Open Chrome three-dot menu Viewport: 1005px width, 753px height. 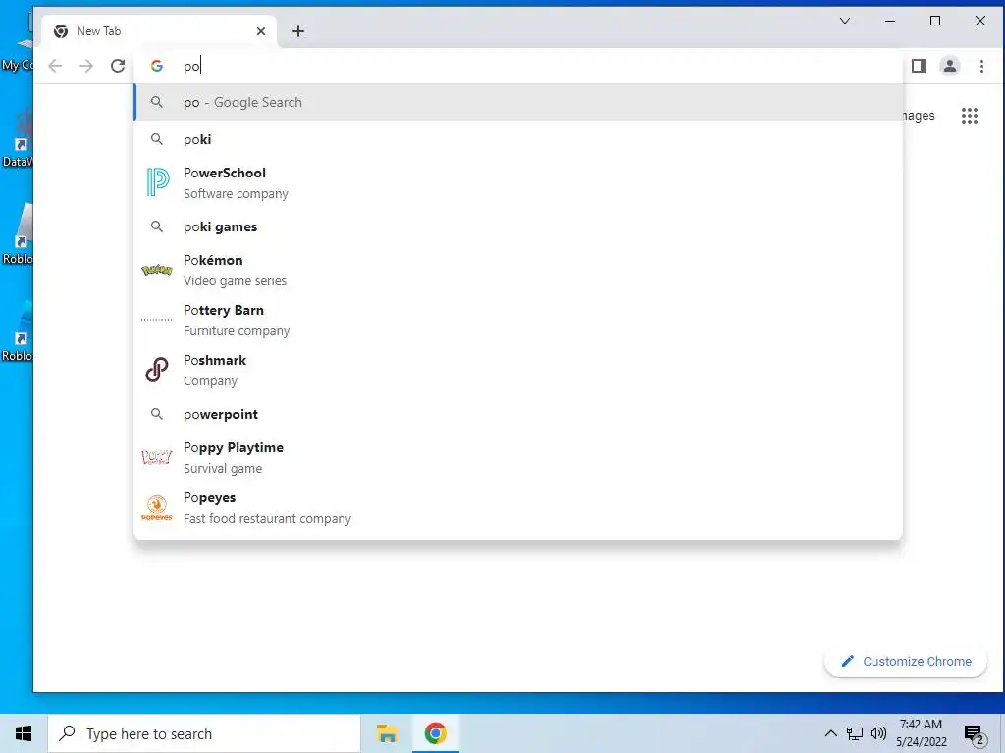[981, 66]
